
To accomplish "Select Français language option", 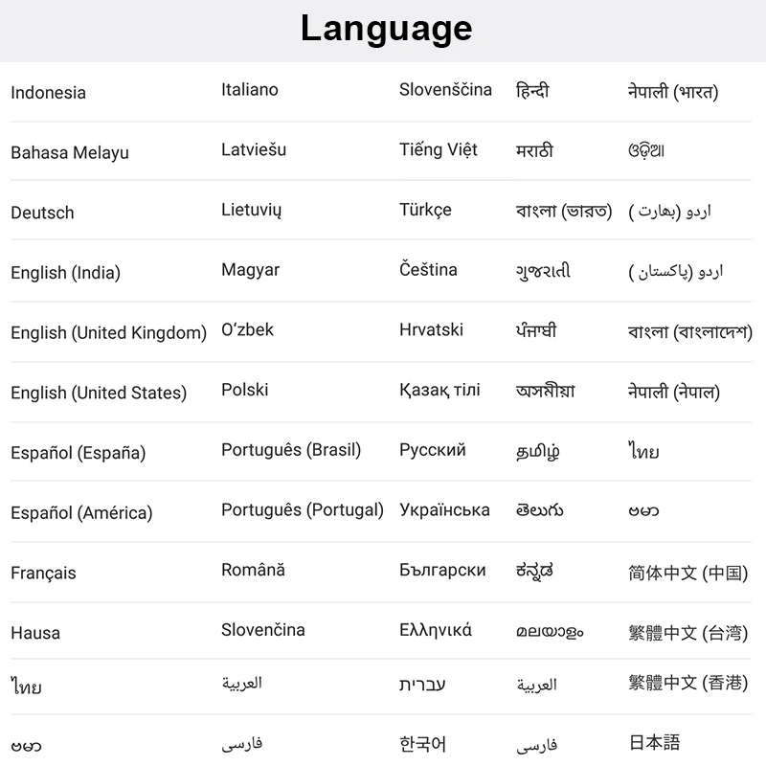I will [43, 574].
